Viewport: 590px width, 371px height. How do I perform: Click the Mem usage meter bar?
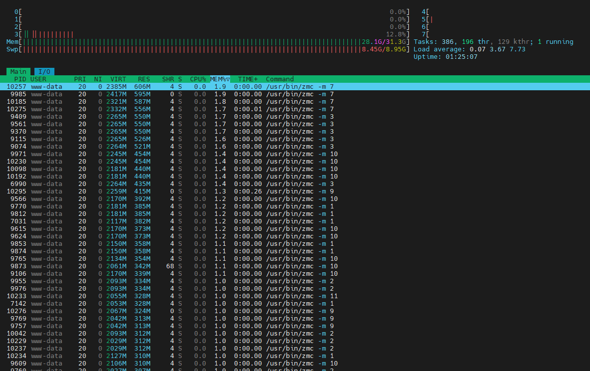pos(208,42)
